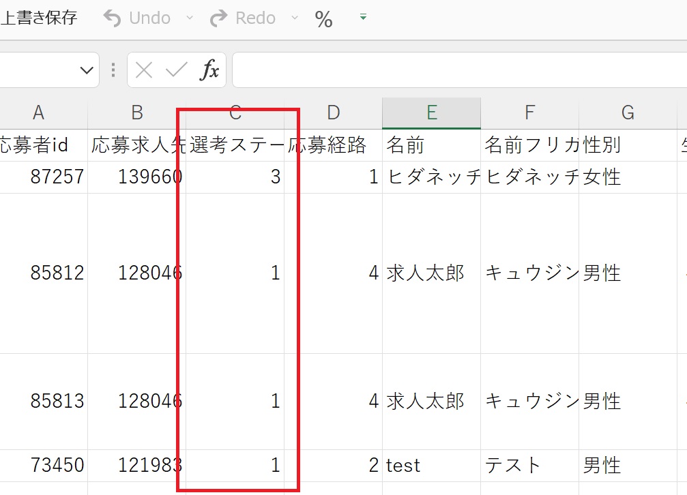Click the Redo arrow icon
Viewport: 687px width, 495px height.
click(x=218, y=18)
